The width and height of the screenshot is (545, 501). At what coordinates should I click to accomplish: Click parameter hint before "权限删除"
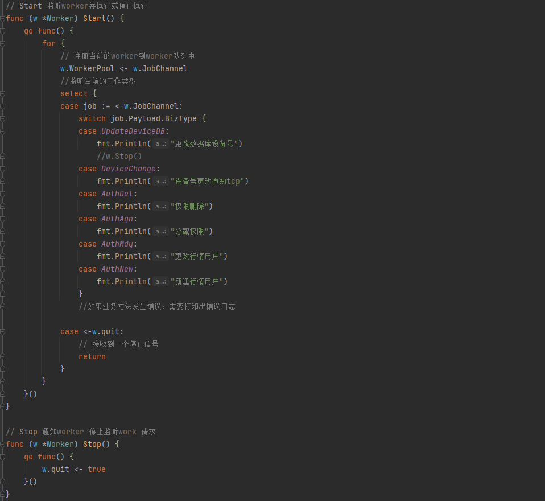pos(160,207)
